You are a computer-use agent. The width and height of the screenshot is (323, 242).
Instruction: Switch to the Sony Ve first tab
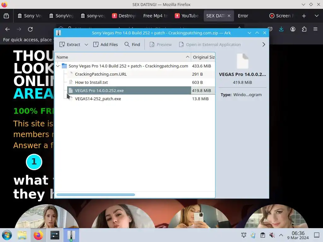(x=30, y=16)
